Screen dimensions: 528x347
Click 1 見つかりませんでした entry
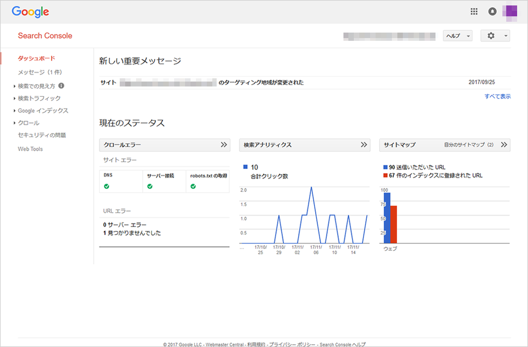[132, 233]
